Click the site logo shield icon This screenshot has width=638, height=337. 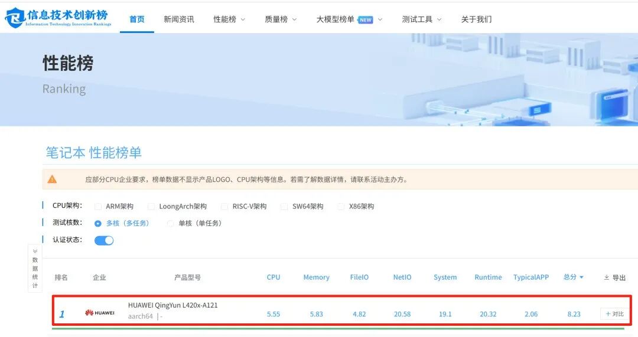tap(15, 18)
